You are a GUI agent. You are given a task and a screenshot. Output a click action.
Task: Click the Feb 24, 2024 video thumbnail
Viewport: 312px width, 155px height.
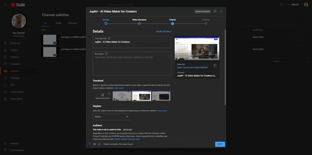click(x=50, y=40)
